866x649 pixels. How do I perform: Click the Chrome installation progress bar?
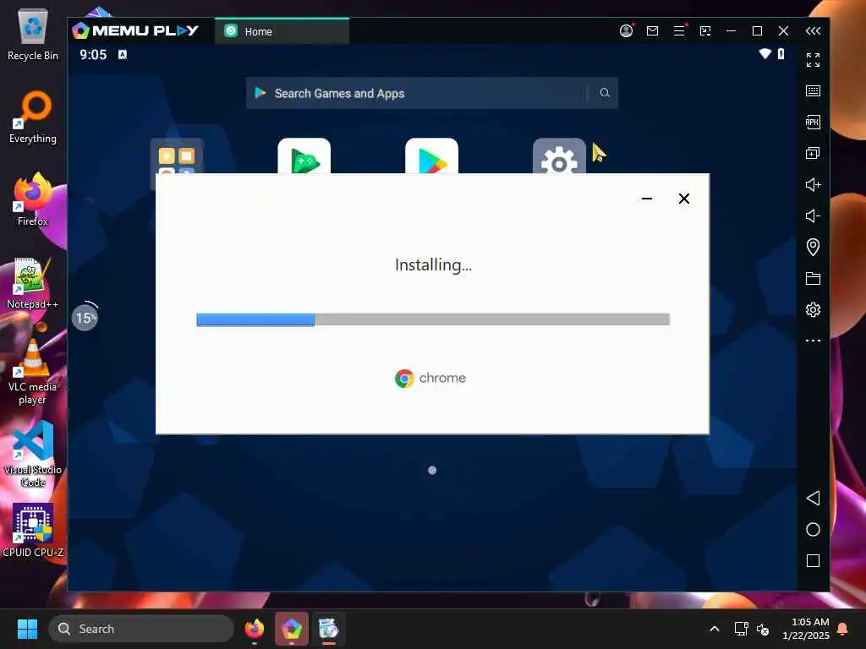[x=433, y=319]
